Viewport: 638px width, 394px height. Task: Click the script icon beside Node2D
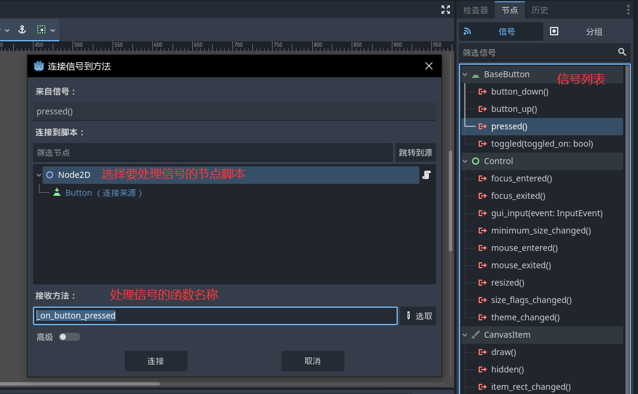pos(427,175)
